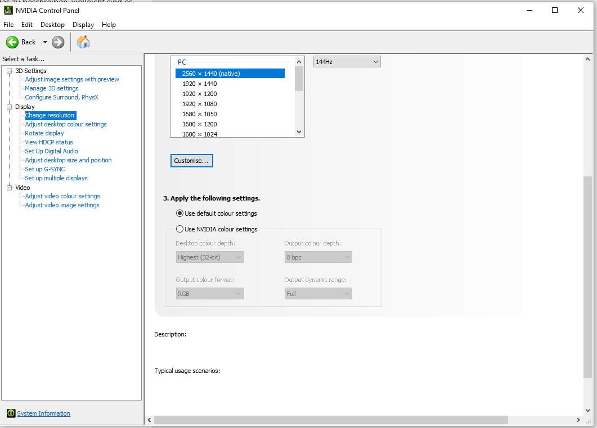Click main panel vertical scroll up arrow
The width and height of the screenshot is (597, 428).
tap(587, 60)
